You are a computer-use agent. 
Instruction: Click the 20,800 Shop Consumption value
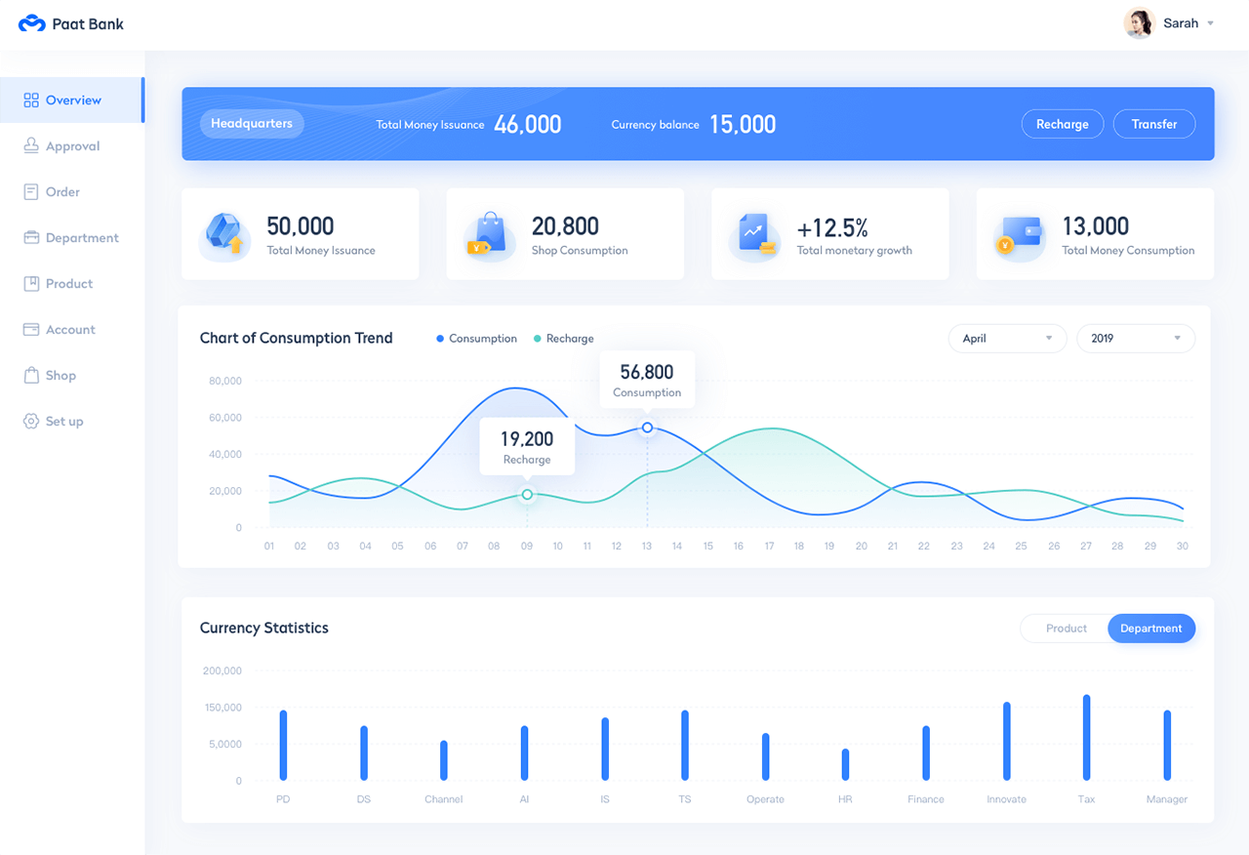(x=565, y=226)
